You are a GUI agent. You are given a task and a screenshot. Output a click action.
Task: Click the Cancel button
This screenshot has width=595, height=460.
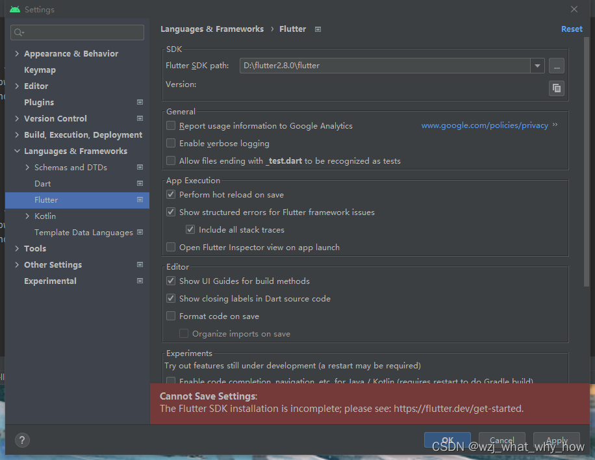(501, 441)
